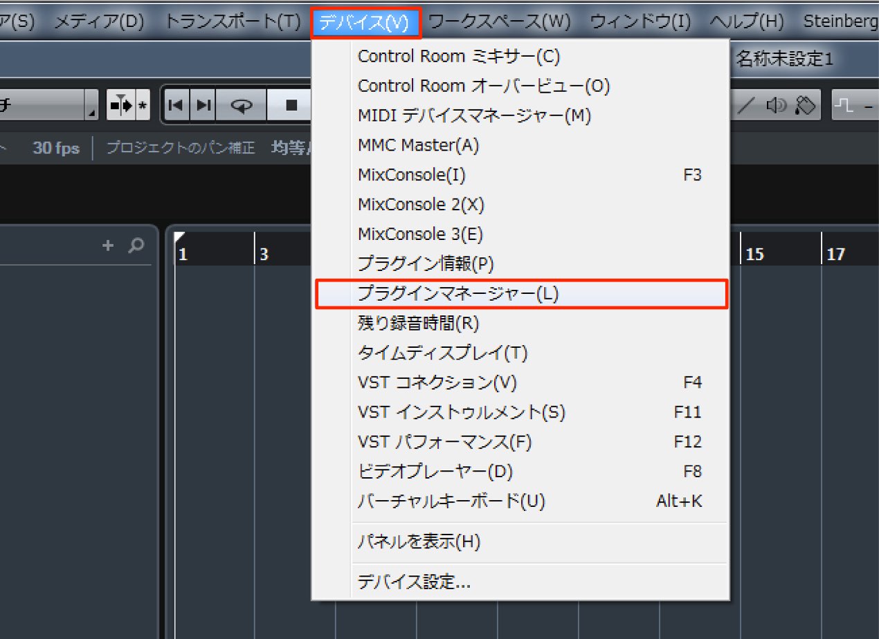Click プロジェクトのパン補正 label
This screenshot has height=639, width=879.
tap(181, 148)
